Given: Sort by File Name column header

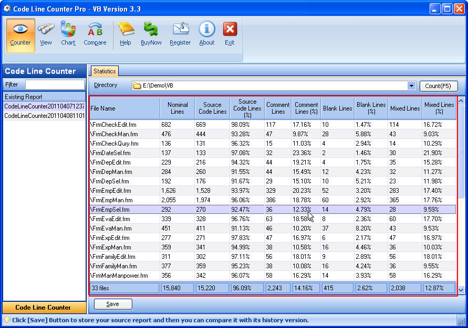Looking at the screenshot, I should [x=124, y=108].
